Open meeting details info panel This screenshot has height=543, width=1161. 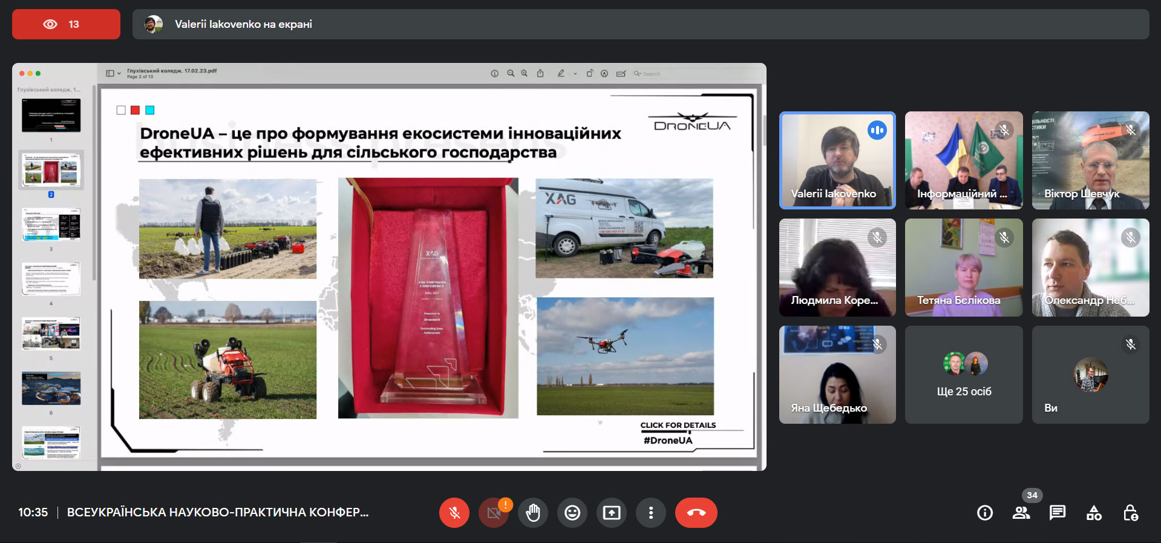pos(985,513)
